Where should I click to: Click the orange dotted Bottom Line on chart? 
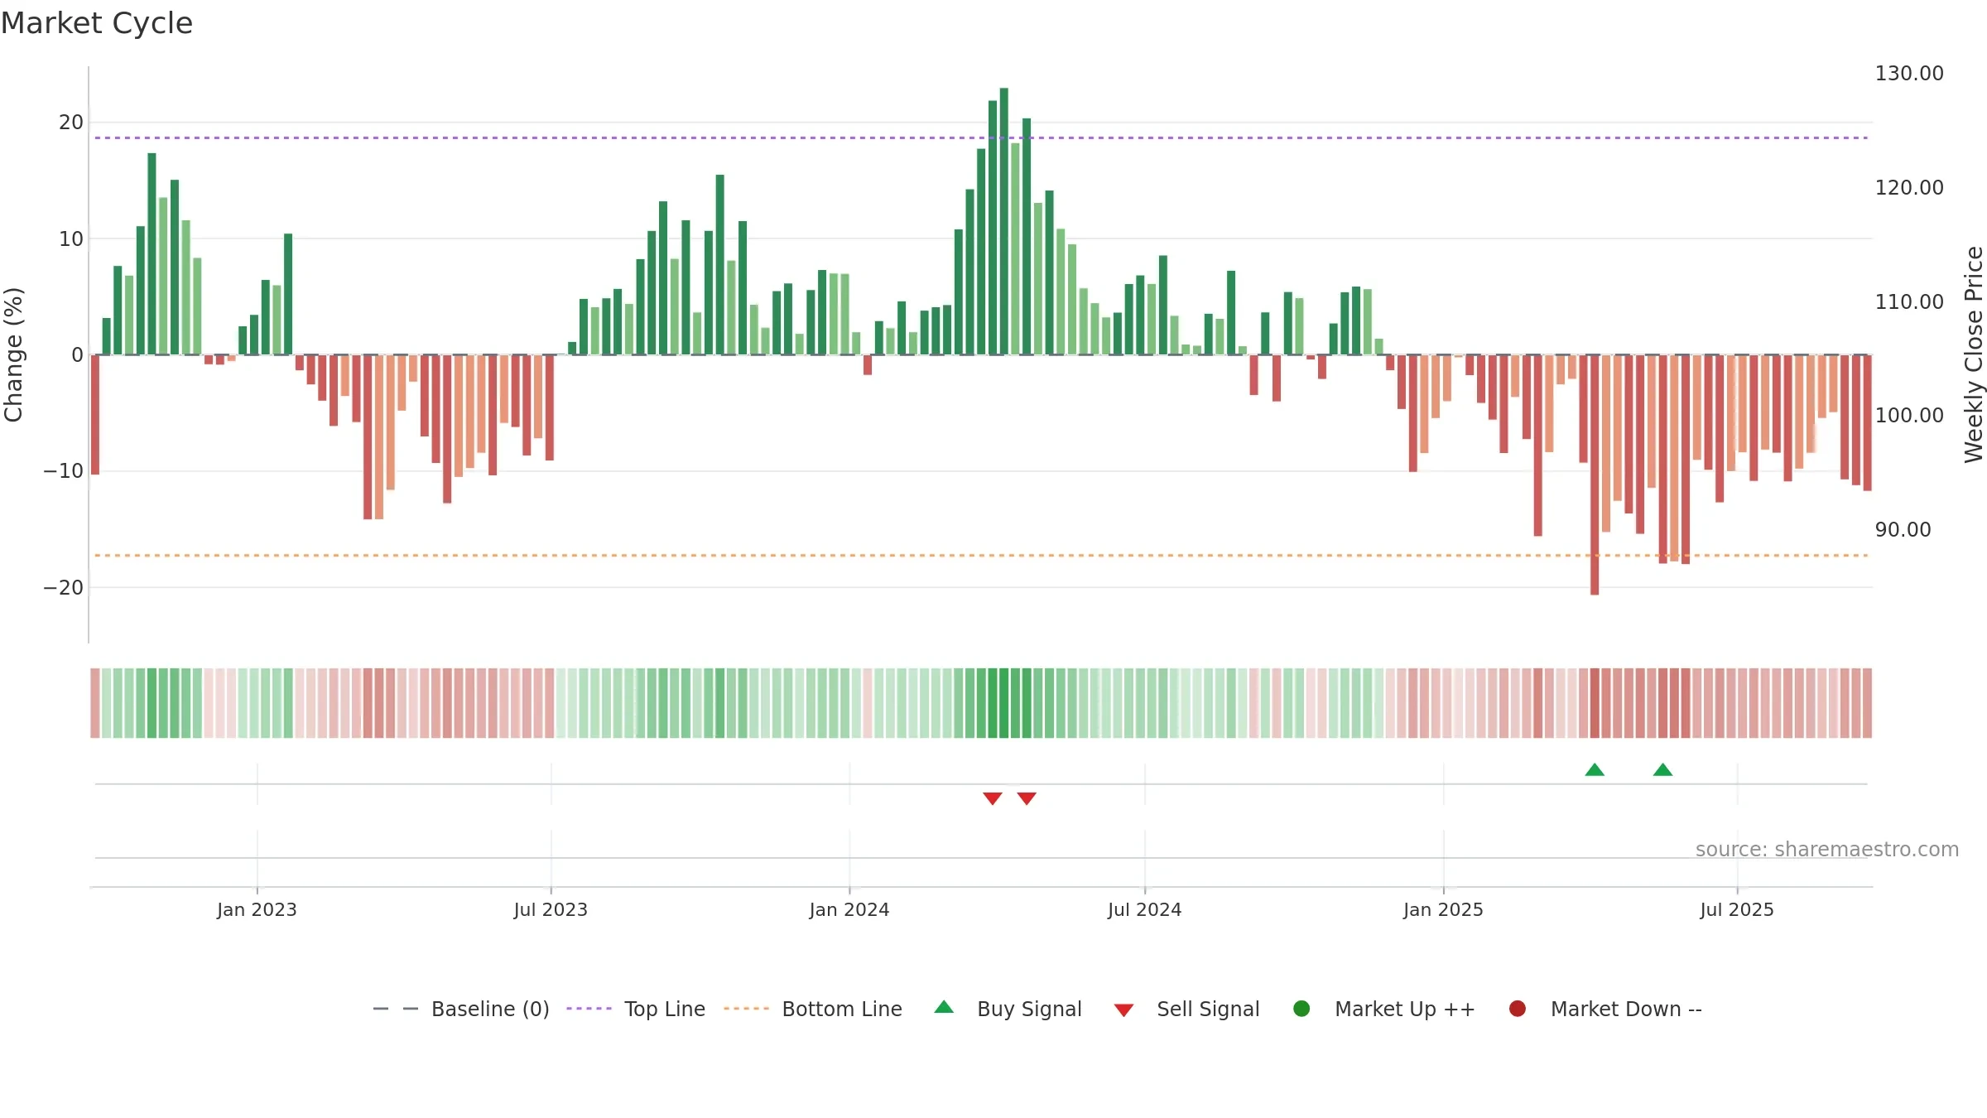pos(981,556)
